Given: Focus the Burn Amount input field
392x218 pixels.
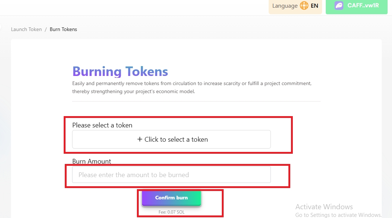Looking at the screenshot, I should coord(171,175).
